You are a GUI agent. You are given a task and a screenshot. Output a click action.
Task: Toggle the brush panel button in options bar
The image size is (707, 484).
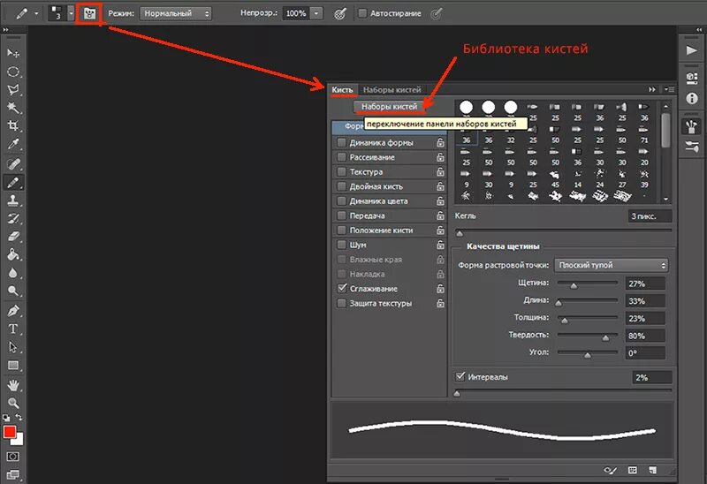click(x=89, y=13)
